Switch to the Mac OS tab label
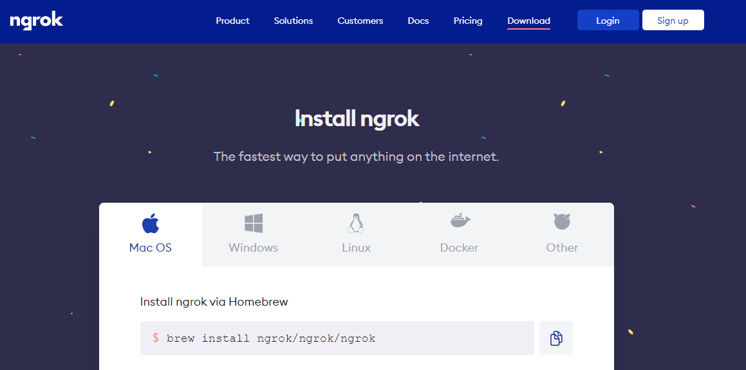This screenshot has width=746, height=370. coord(151,248)
